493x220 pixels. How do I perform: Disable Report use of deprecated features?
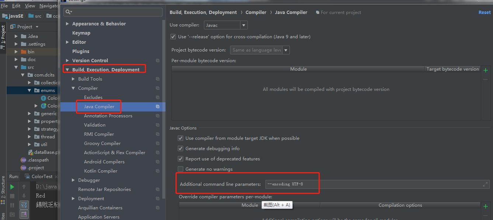[x=180, y=159]
